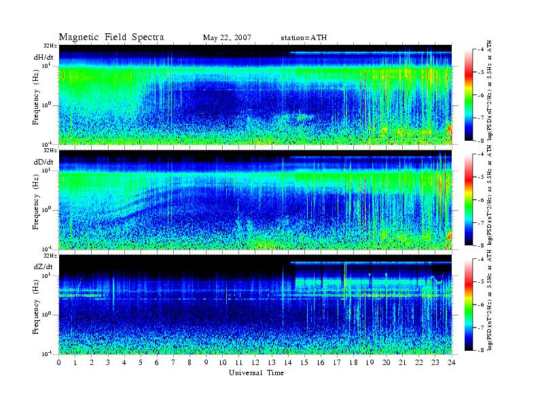
Task: Click the color scale bar beside dZ/dt panel
Action: 469,305
